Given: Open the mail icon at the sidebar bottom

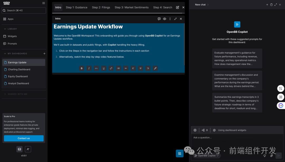Looking at the screenshot, I should pos(20,149).
